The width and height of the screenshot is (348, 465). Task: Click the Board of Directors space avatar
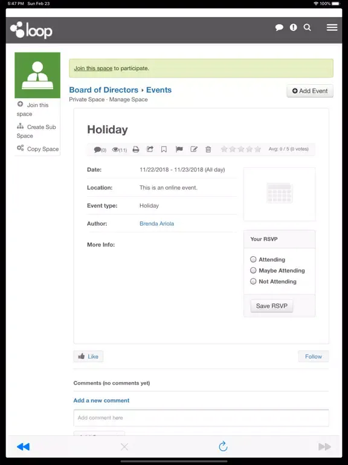tap(37, 75)
